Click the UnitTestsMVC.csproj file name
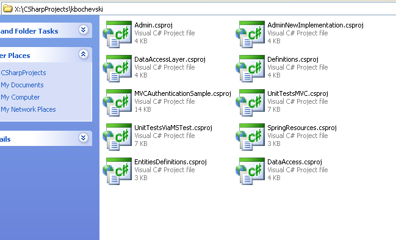Image resolution: width=396 pixels, height=240 pixels. point(298,93)
